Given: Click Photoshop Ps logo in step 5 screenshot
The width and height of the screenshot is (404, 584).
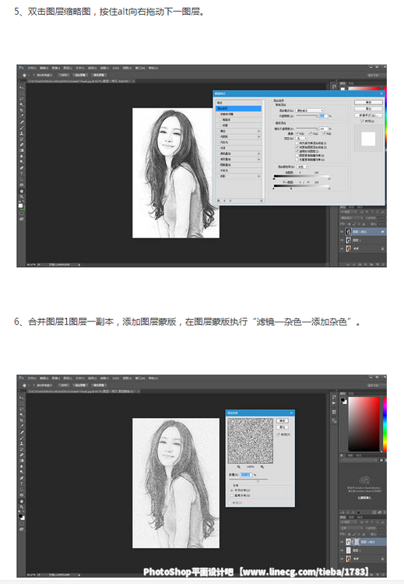Looking at the screenshot, I should pos(21,68).
